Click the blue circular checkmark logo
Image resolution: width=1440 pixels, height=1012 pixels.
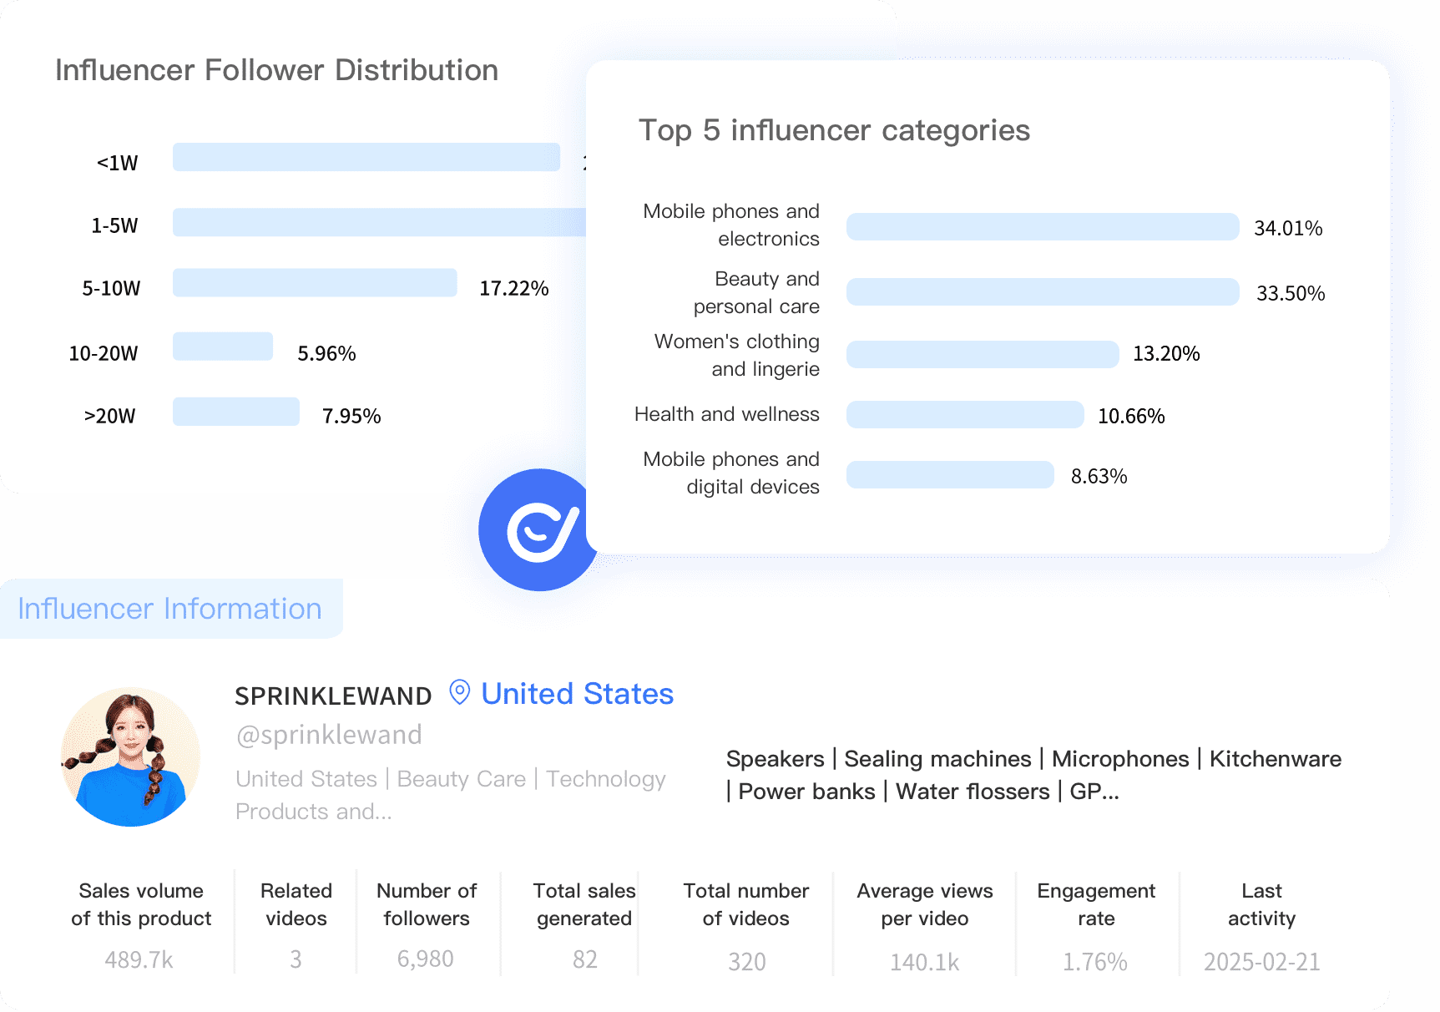[540, 531]
